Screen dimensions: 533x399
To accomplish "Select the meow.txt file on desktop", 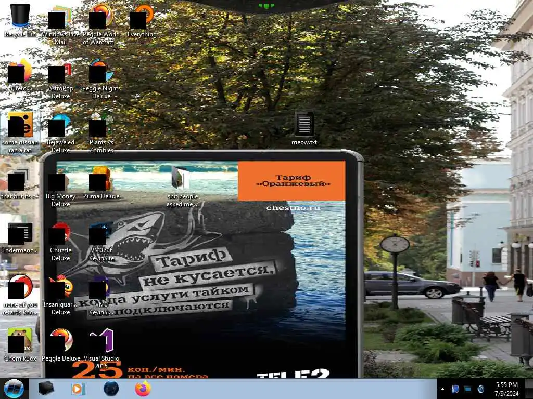I will point(304,129).
